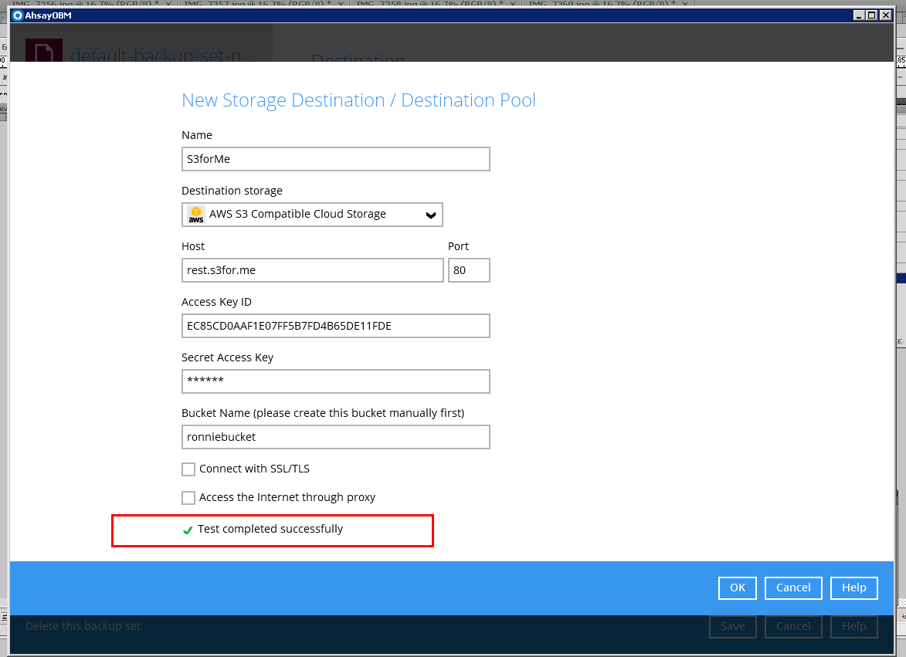Click the Access Key ID input field
Screen dimensions: 906x657
click(336, 327)
